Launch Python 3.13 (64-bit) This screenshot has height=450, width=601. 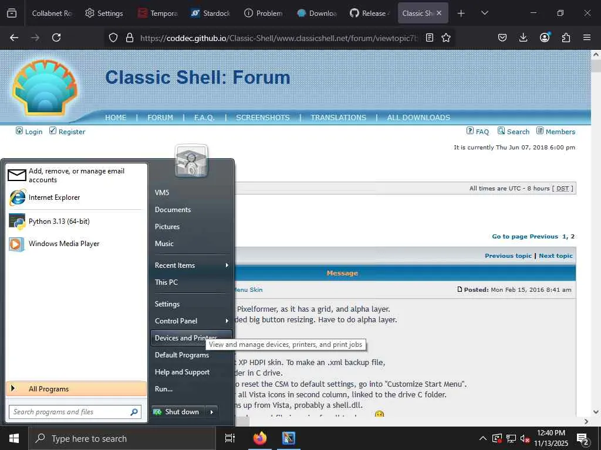click(x=77, y=221)
